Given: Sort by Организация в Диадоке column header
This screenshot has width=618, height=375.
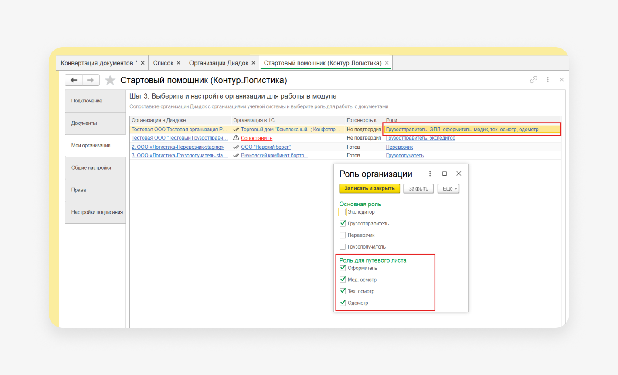Looking at the screenshot, I should (180, 120).
